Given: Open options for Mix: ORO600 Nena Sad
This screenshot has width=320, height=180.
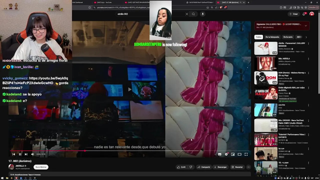Looking at the screenshot, I should (308, 121).
